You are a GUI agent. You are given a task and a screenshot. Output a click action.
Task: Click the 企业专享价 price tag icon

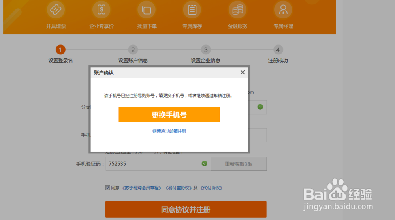click(101, 10)
